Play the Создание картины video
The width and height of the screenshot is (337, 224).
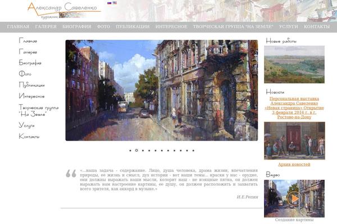pos(294,199)
